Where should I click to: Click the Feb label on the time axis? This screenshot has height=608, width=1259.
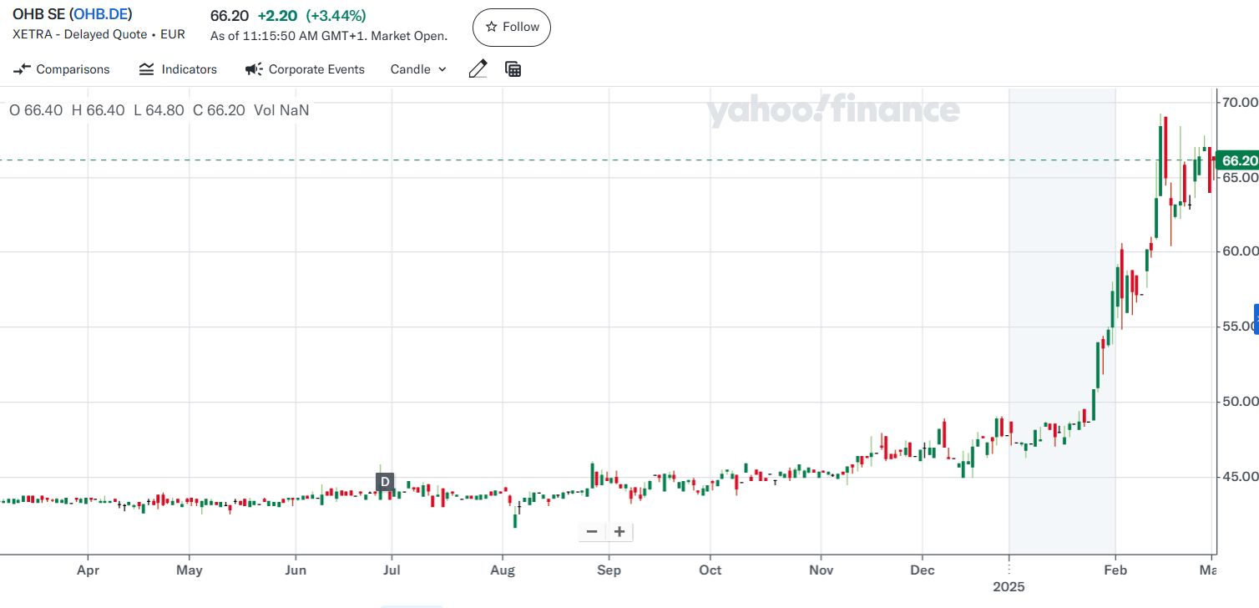[x=1115, y=570]
